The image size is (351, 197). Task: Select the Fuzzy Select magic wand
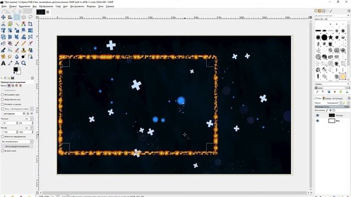pos(16,24)
